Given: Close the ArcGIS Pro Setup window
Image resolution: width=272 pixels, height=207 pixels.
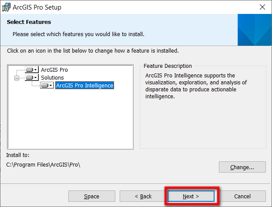Looking at the screenshot, I should (262, 7).
